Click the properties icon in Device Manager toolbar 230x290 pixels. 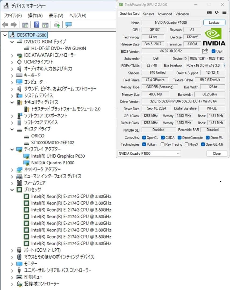[x=26, y=25]
